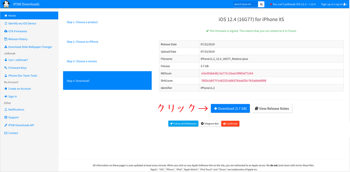Image resolution: width=350 pixels, height=172 pixels.
Task: Open Support via the globe icon
Action: (x=6, y=117)
